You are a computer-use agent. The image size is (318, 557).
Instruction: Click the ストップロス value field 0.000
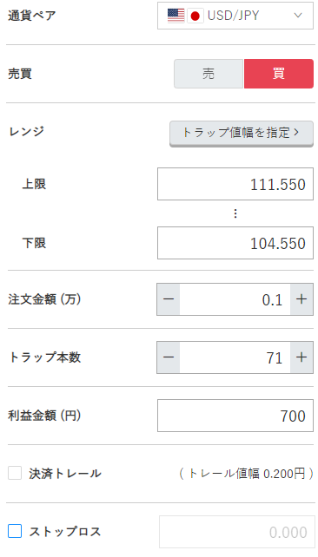235,532
